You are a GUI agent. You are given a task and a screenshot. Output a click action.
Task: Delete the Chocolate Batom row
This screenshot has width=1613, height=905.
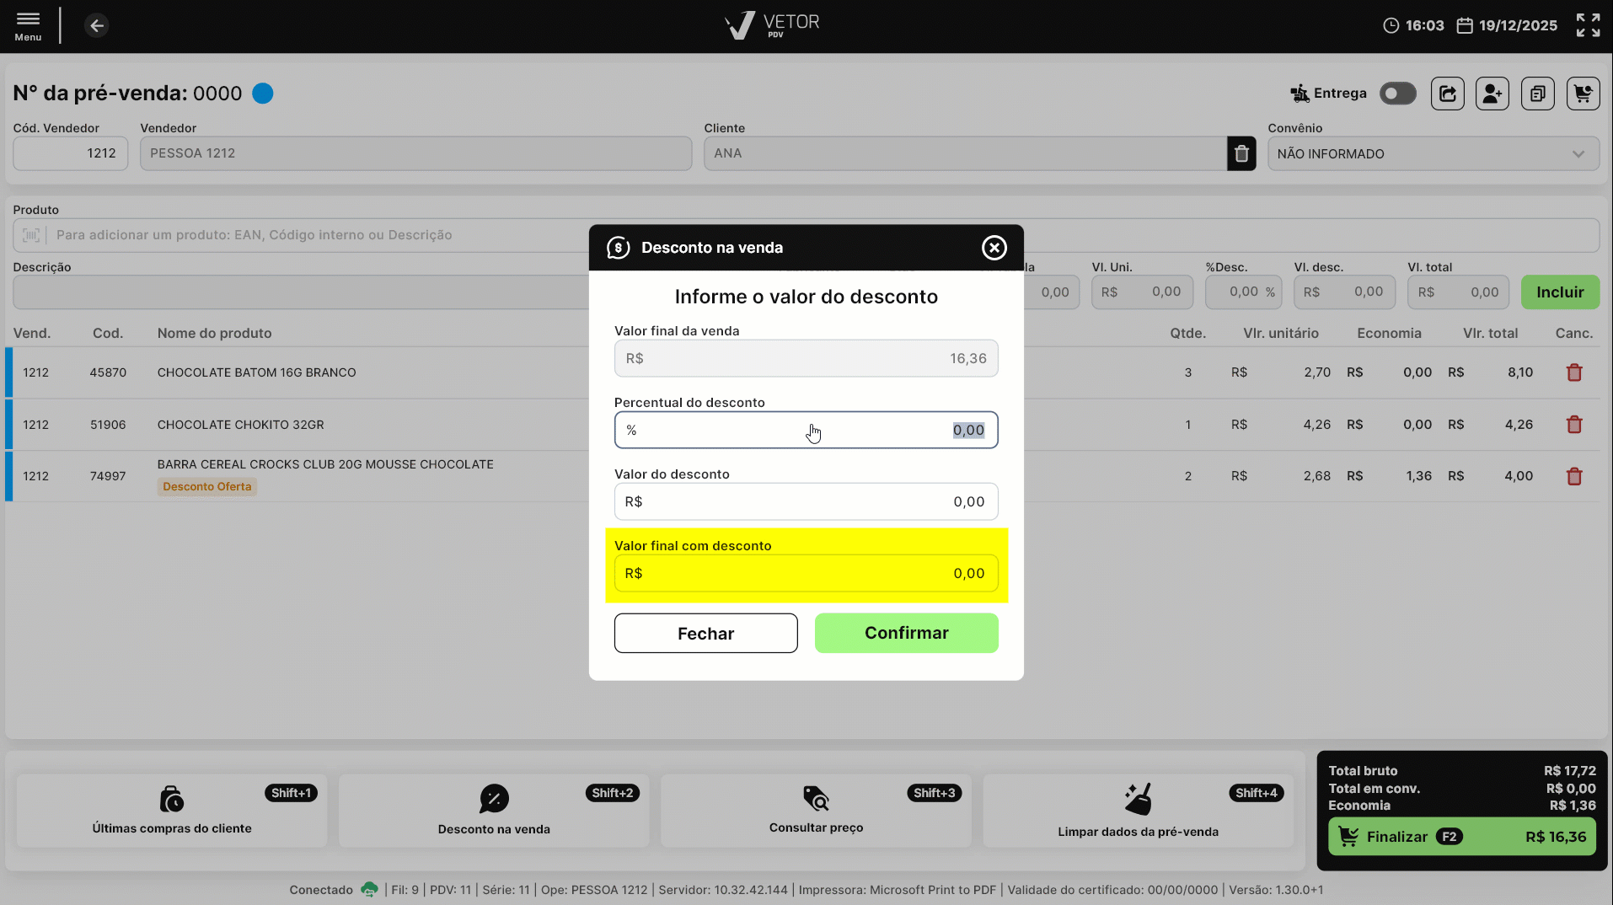tap(1574, 372)
